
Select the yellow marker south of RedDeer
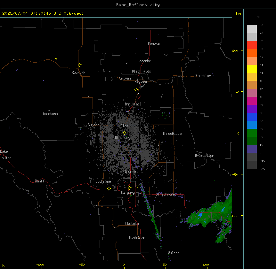point(136,90)
